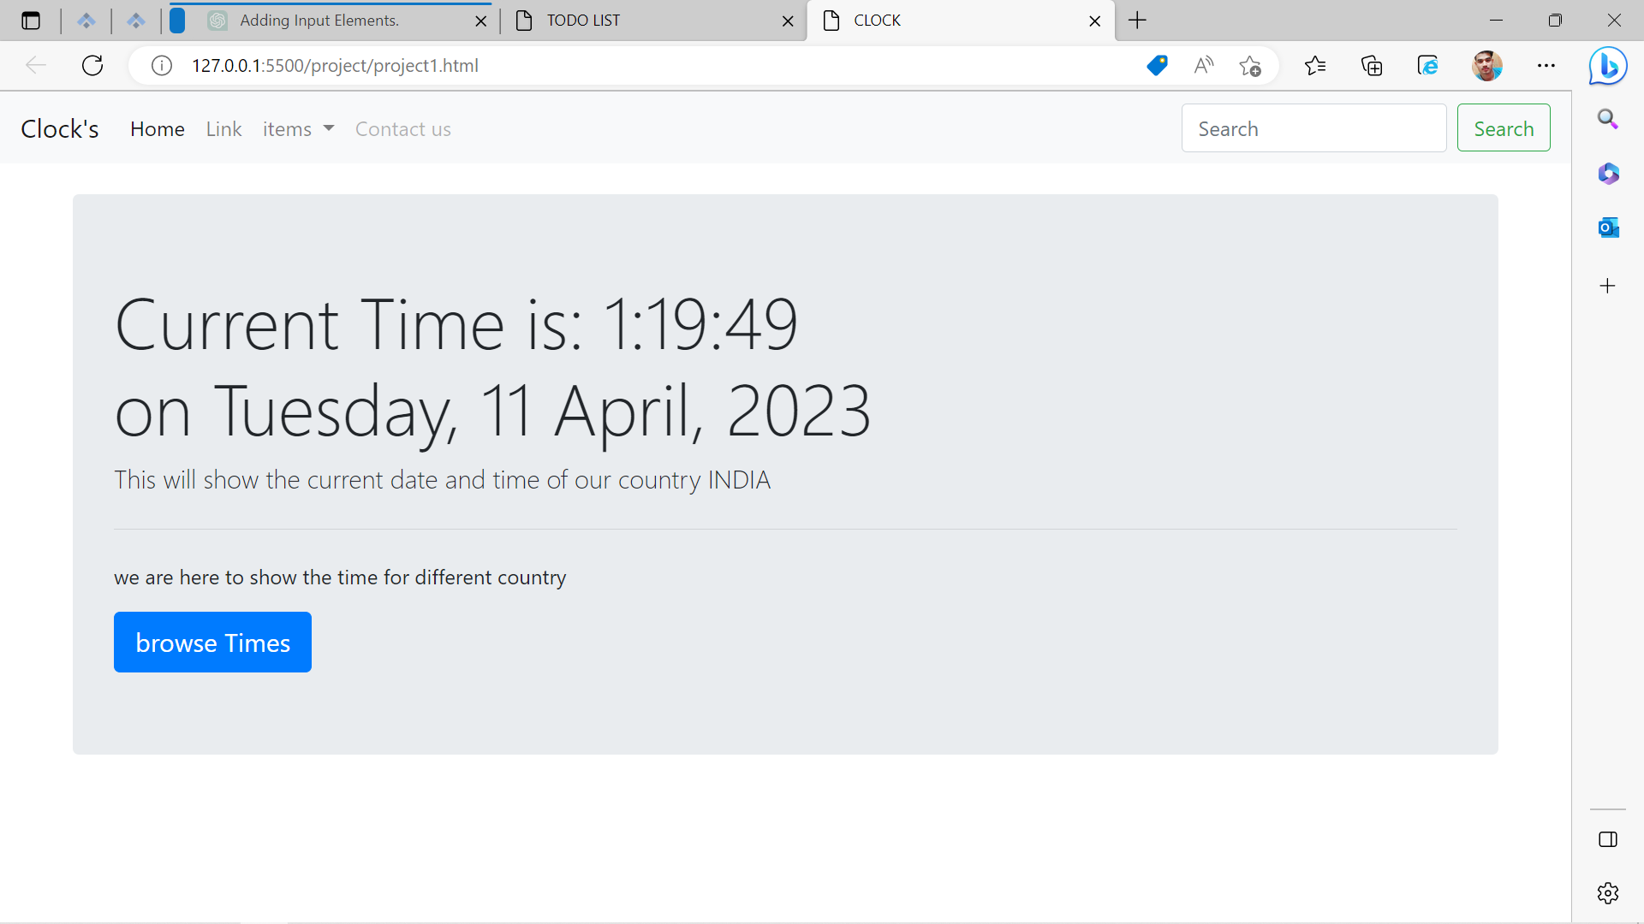Click the address bar URL
Image resolution: width=1644 pixels, height=924 pixels.
coord(335,66)
